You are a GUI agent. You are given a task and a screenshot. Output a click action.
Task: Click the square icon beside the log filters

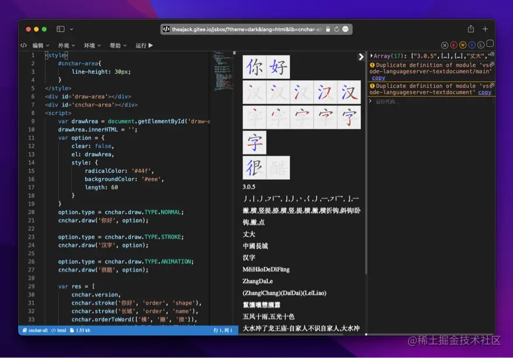click(x=490, y=44)
